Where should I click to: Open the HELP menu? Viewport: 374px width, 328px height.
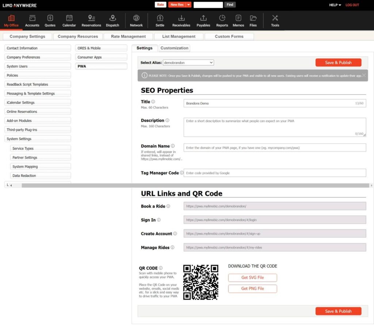point(335,5)
